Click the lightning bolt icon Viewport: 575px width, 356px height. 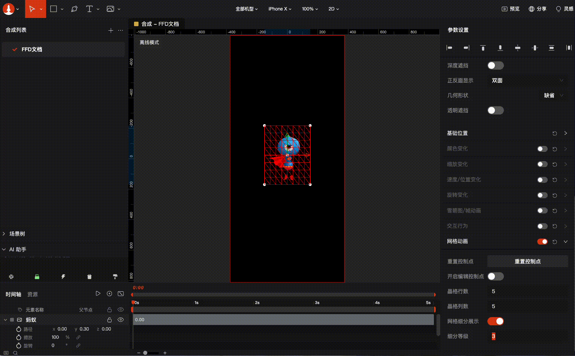tap(63, 277)
